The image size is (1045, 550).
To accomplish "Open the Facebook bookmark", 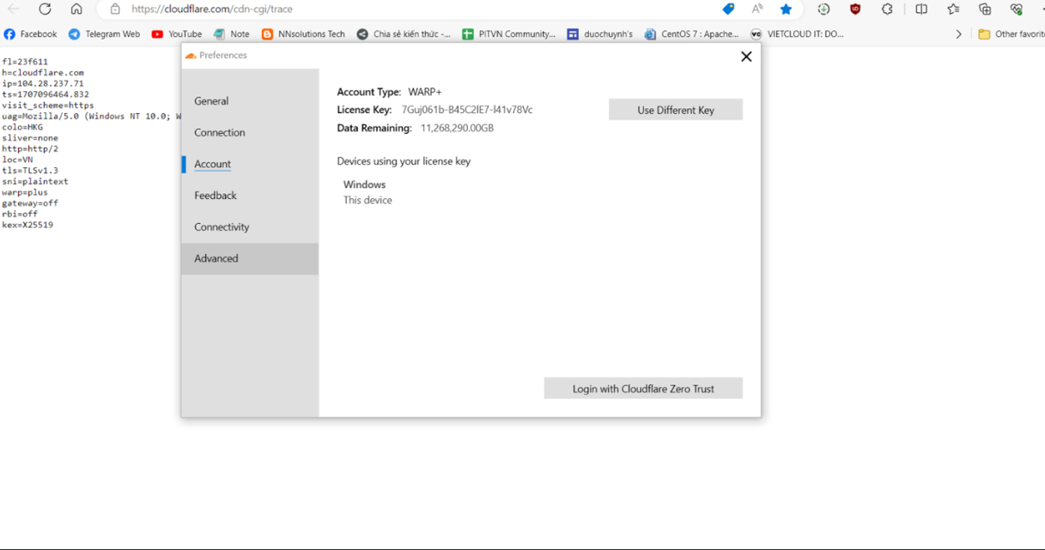I will tap(30, 34).
